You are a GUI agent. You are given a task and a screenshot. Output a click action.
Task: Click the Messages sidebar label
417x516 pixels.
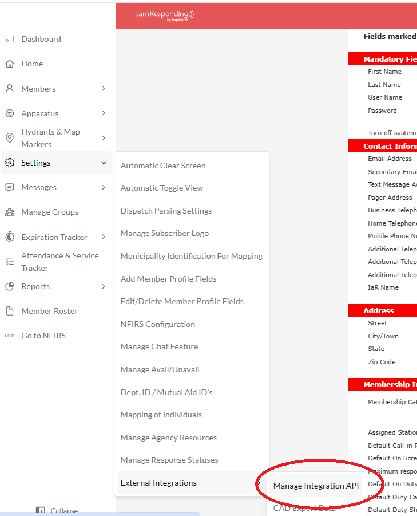39,188
